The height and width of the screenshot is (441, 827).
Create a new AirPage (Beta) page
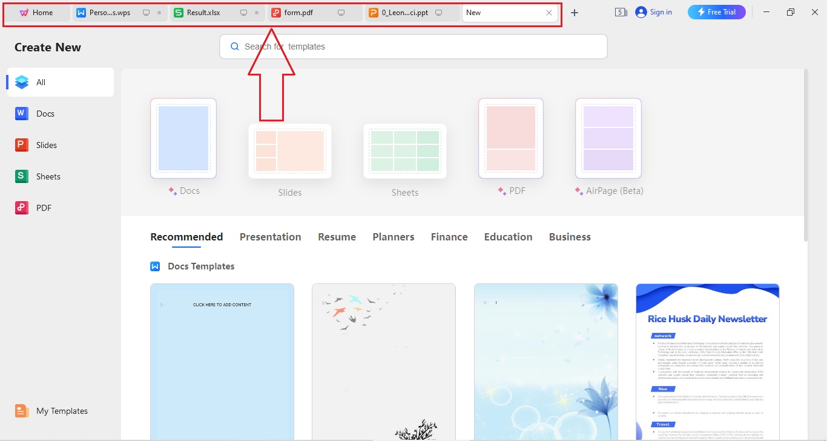(x=608, y=138)
